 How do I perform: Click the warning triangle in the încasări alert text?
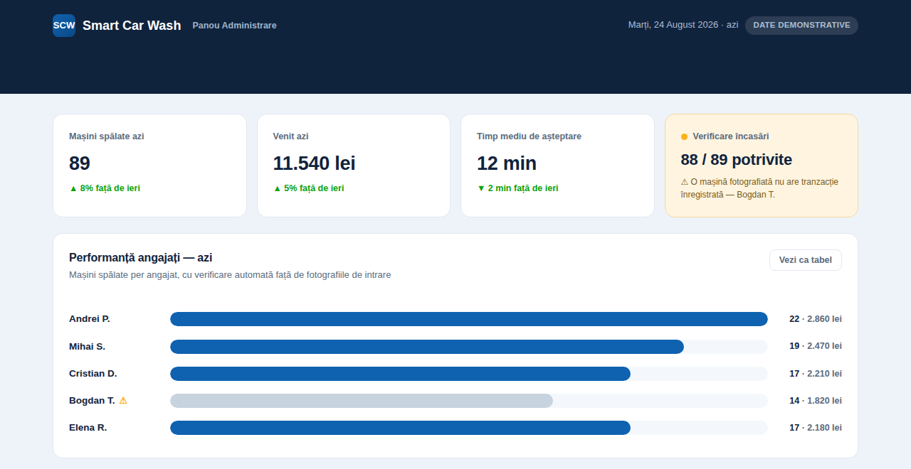[x=685, y=182]
